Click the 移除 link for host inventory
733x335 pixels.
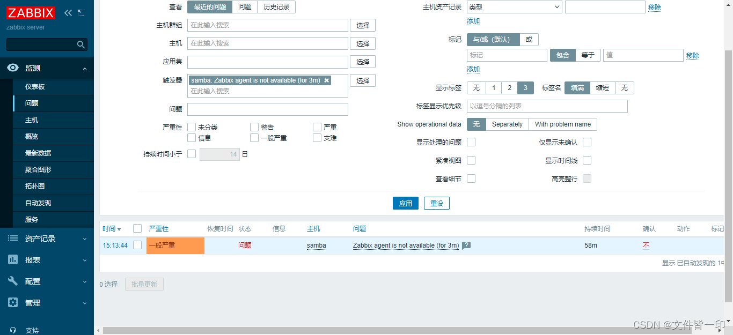[655, 8]
